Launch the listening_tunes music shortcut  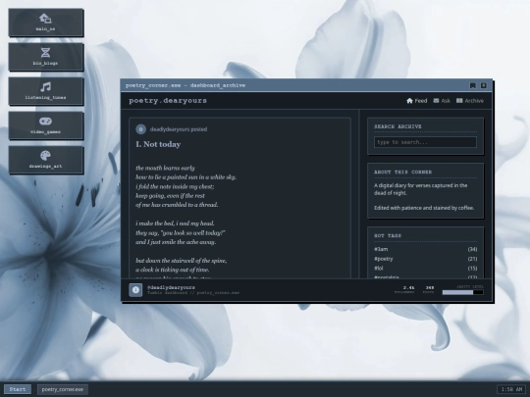point(46,91)
